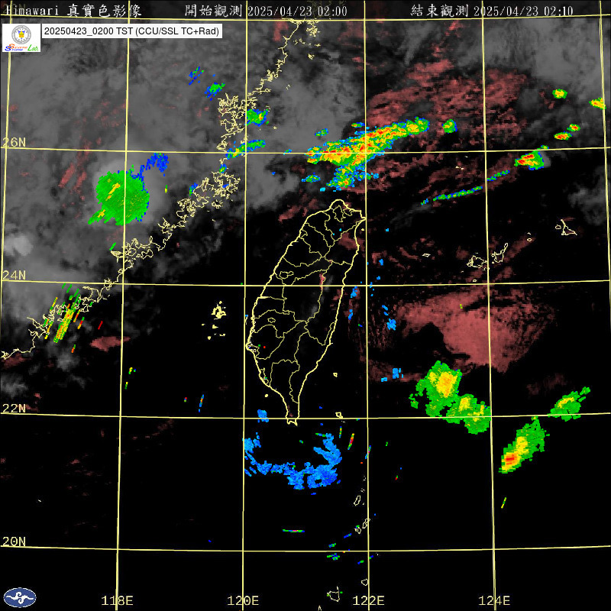Click the 22N latitude label
Image resolution: width=611 pixels, height=611 pixels.
(14, 408)
